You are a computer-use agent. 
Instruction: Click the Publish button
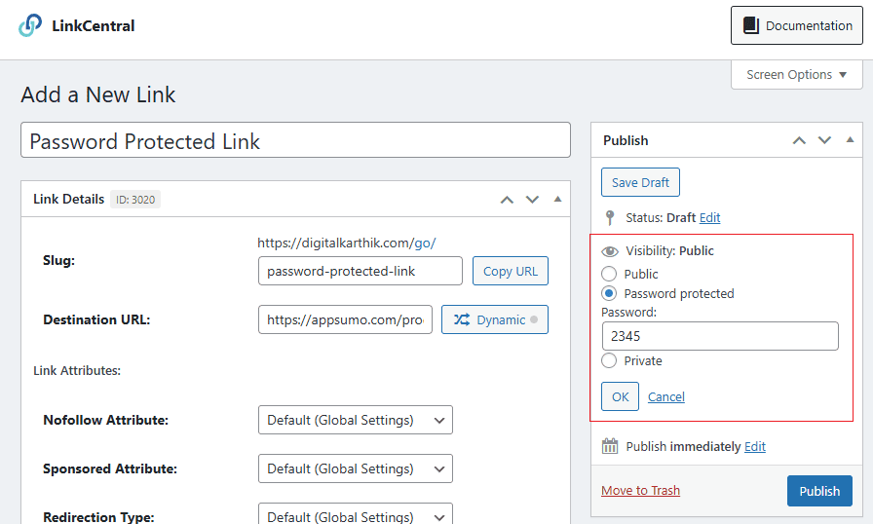click(x=818, y=491)
